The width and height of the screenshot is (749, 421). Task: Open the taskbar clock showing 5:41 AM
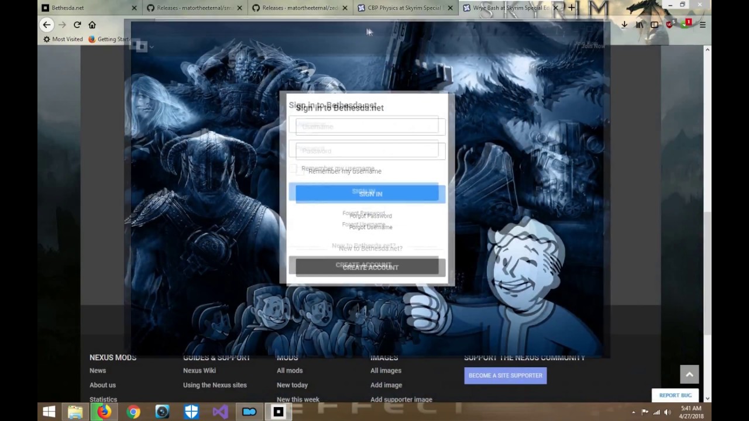pos(690,412)
